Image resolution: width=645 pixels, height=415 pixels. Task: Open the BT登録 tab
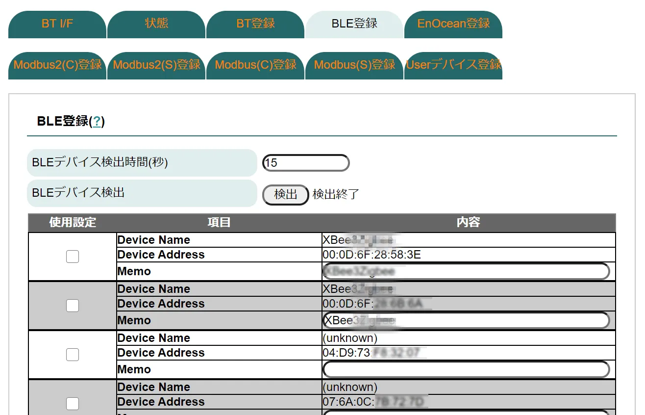pyautogui.click(x=255, y=24)
